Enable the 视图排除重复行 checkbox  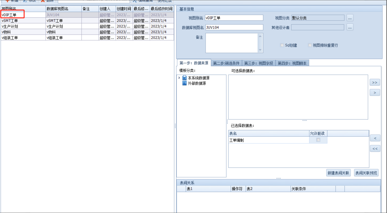point(310,45)
